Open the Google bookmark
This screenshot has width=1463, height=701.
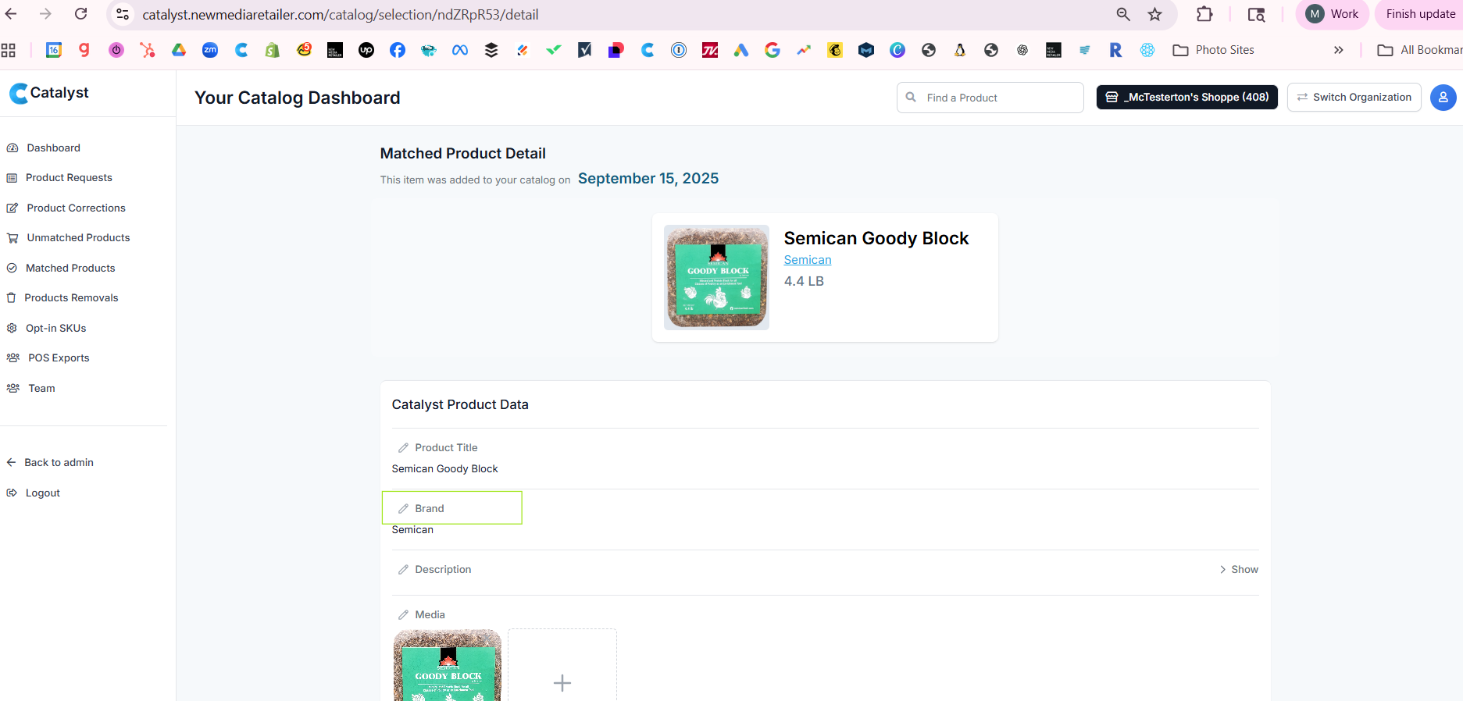tap(773, 50)
